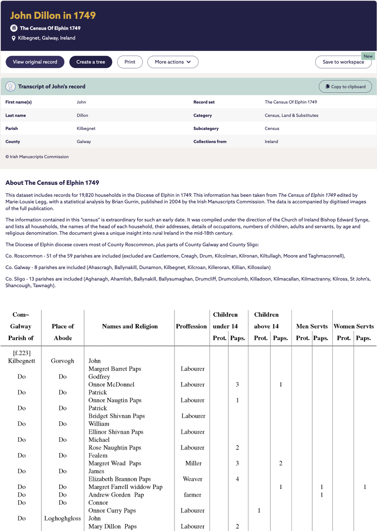Click the Proffession column header
The height and width of the screenshot is (531, 377).
click(x=191, y=326)
